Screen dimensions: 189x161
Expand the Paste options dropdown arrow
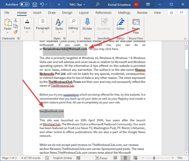coord(8,32)
